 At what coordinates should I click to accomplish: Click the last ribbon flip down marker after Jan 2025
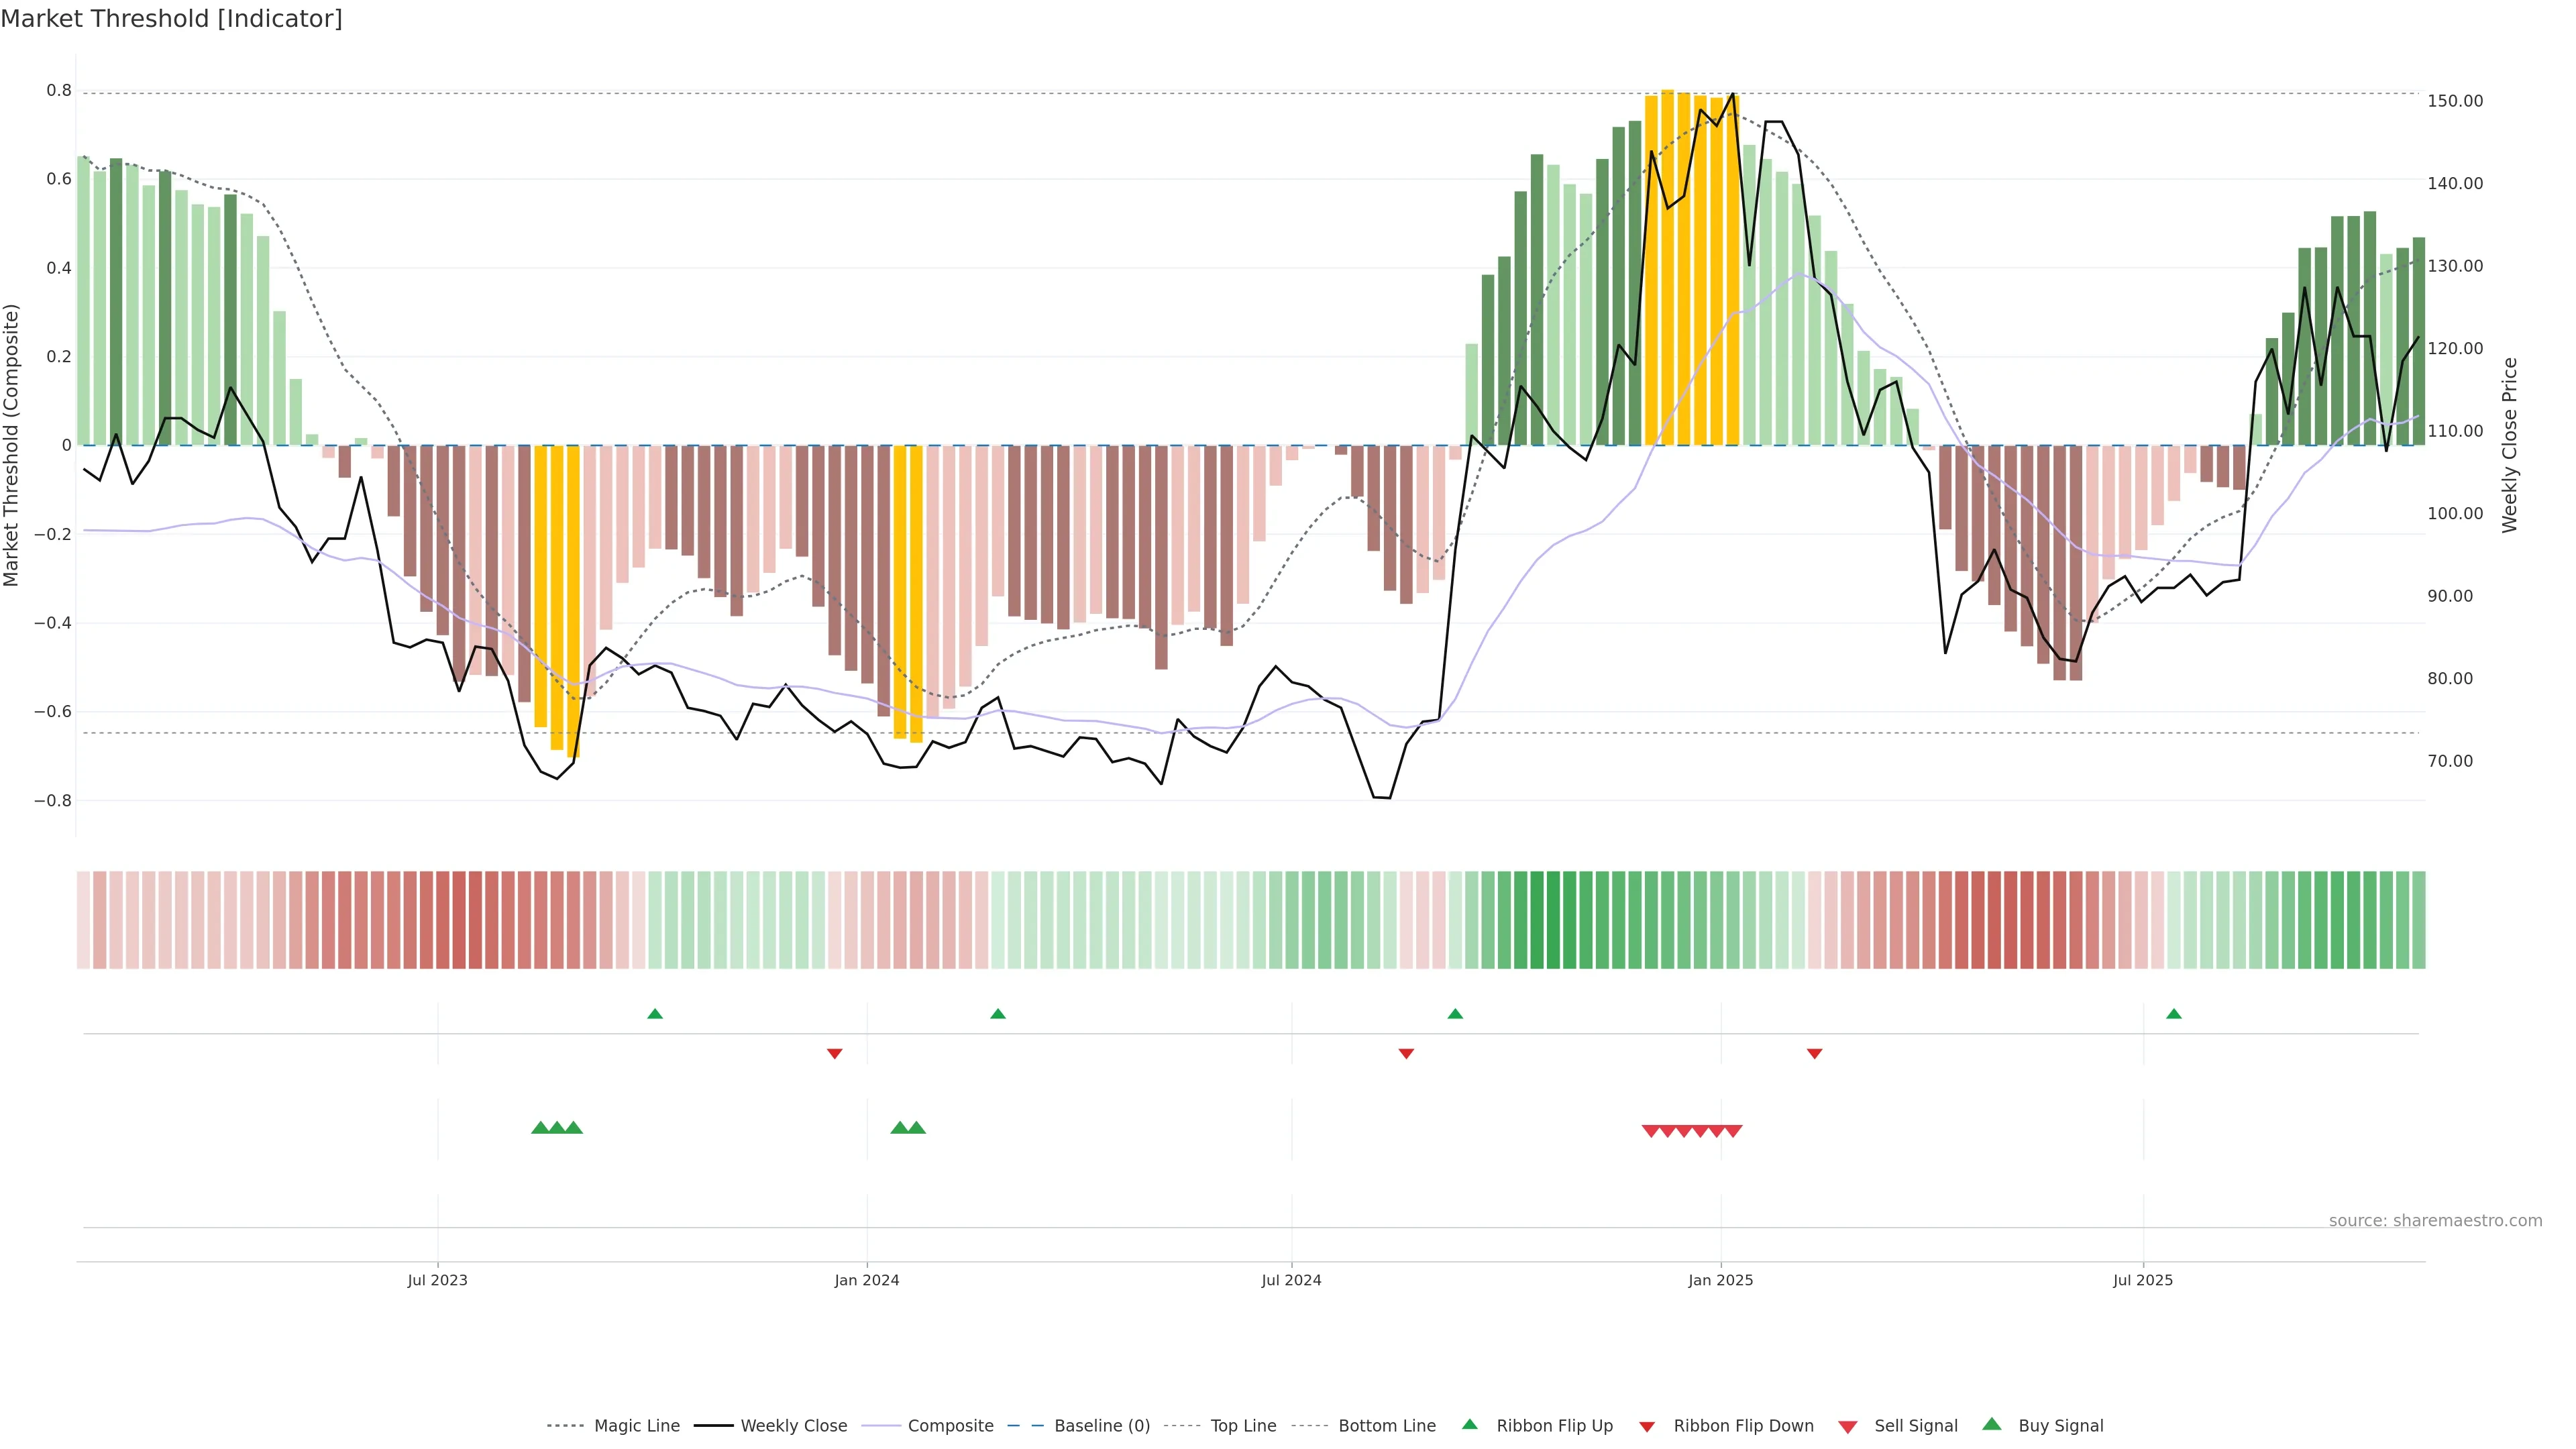(x=1814, y=1054)
